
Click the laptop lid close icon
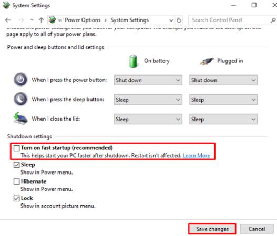coord(20,119)
